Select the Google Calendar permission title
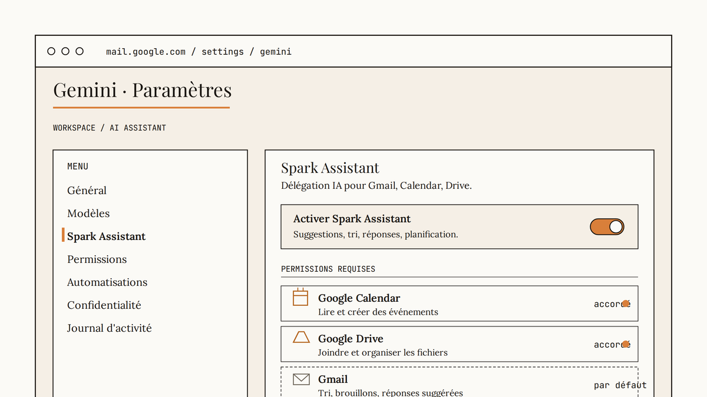 coord(359,298)
